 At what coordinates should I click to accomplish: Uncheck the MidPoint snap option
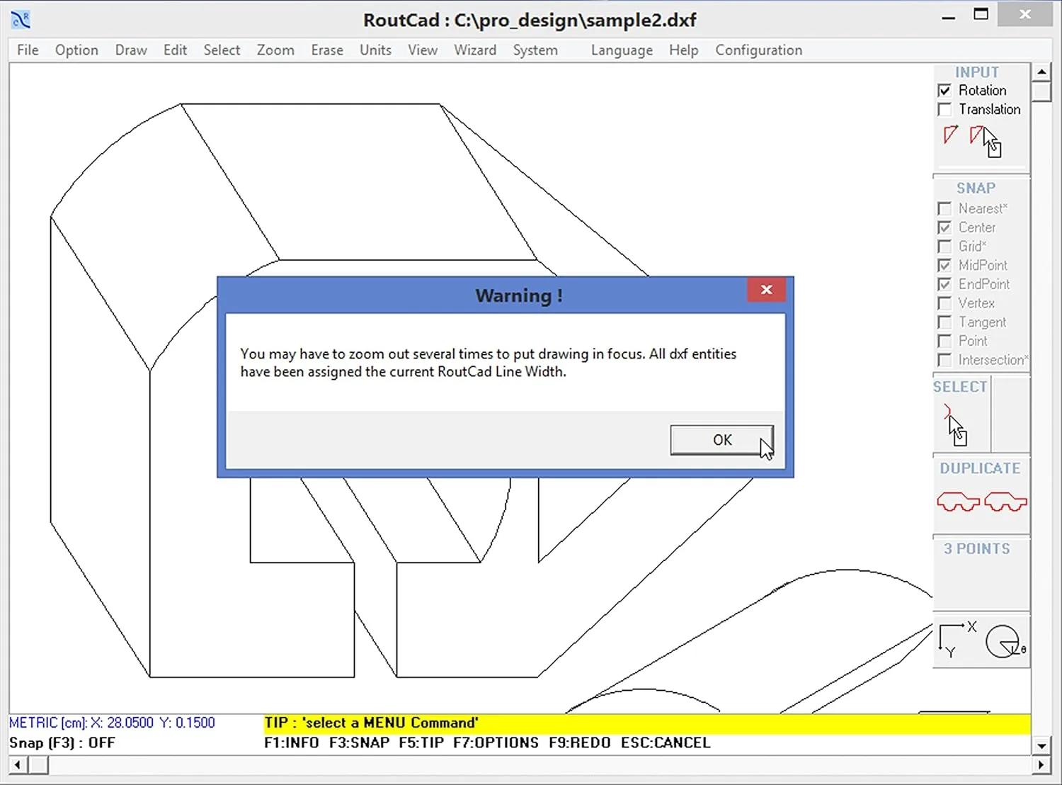(x=944, y=265)
